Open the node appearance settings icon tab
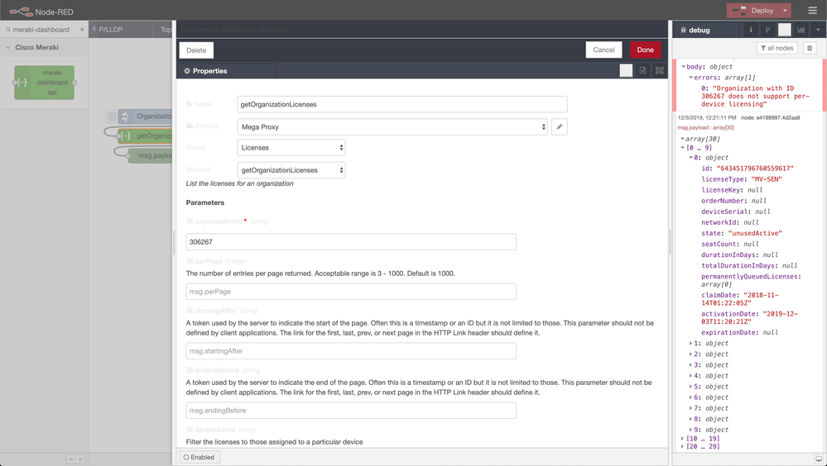This screenshot has height=466, width=827. coord(659,70)
